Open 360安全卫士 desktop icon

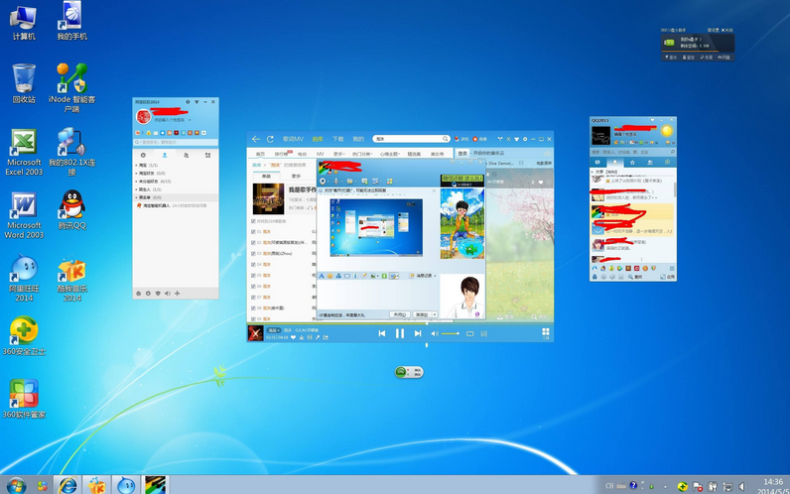click(x=24, y=335)
